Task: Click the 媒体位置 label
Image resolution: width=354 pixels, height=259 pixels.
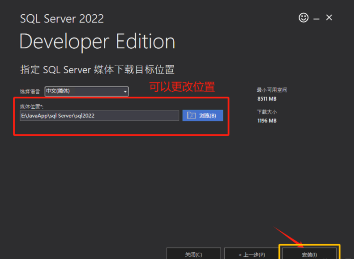Action: (31, 107)
